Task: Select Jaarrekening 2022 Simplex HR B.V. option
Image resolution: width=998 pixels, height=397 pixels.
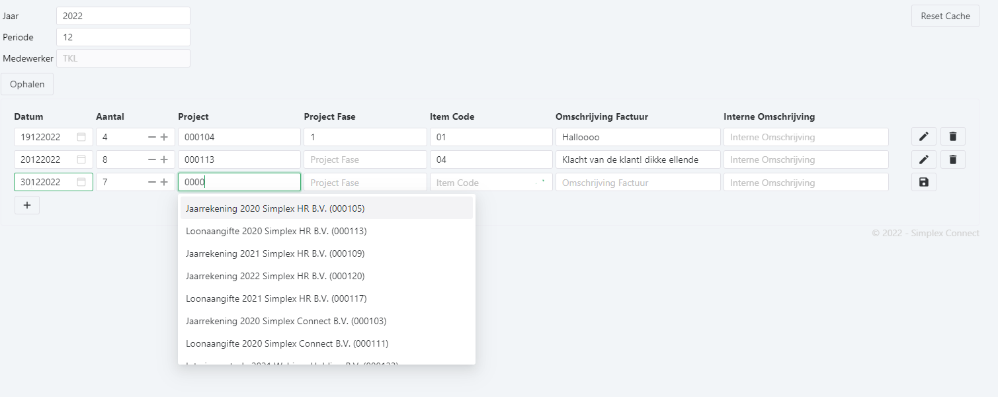Action: tap(275, 276)
